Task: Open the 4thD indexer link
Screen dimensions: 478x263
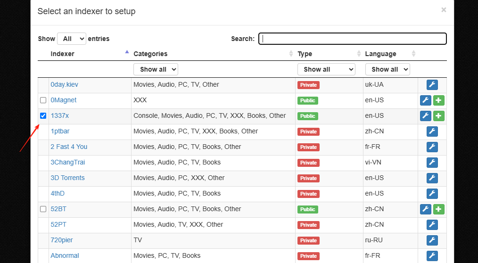Action: click(x=58, y=194)
